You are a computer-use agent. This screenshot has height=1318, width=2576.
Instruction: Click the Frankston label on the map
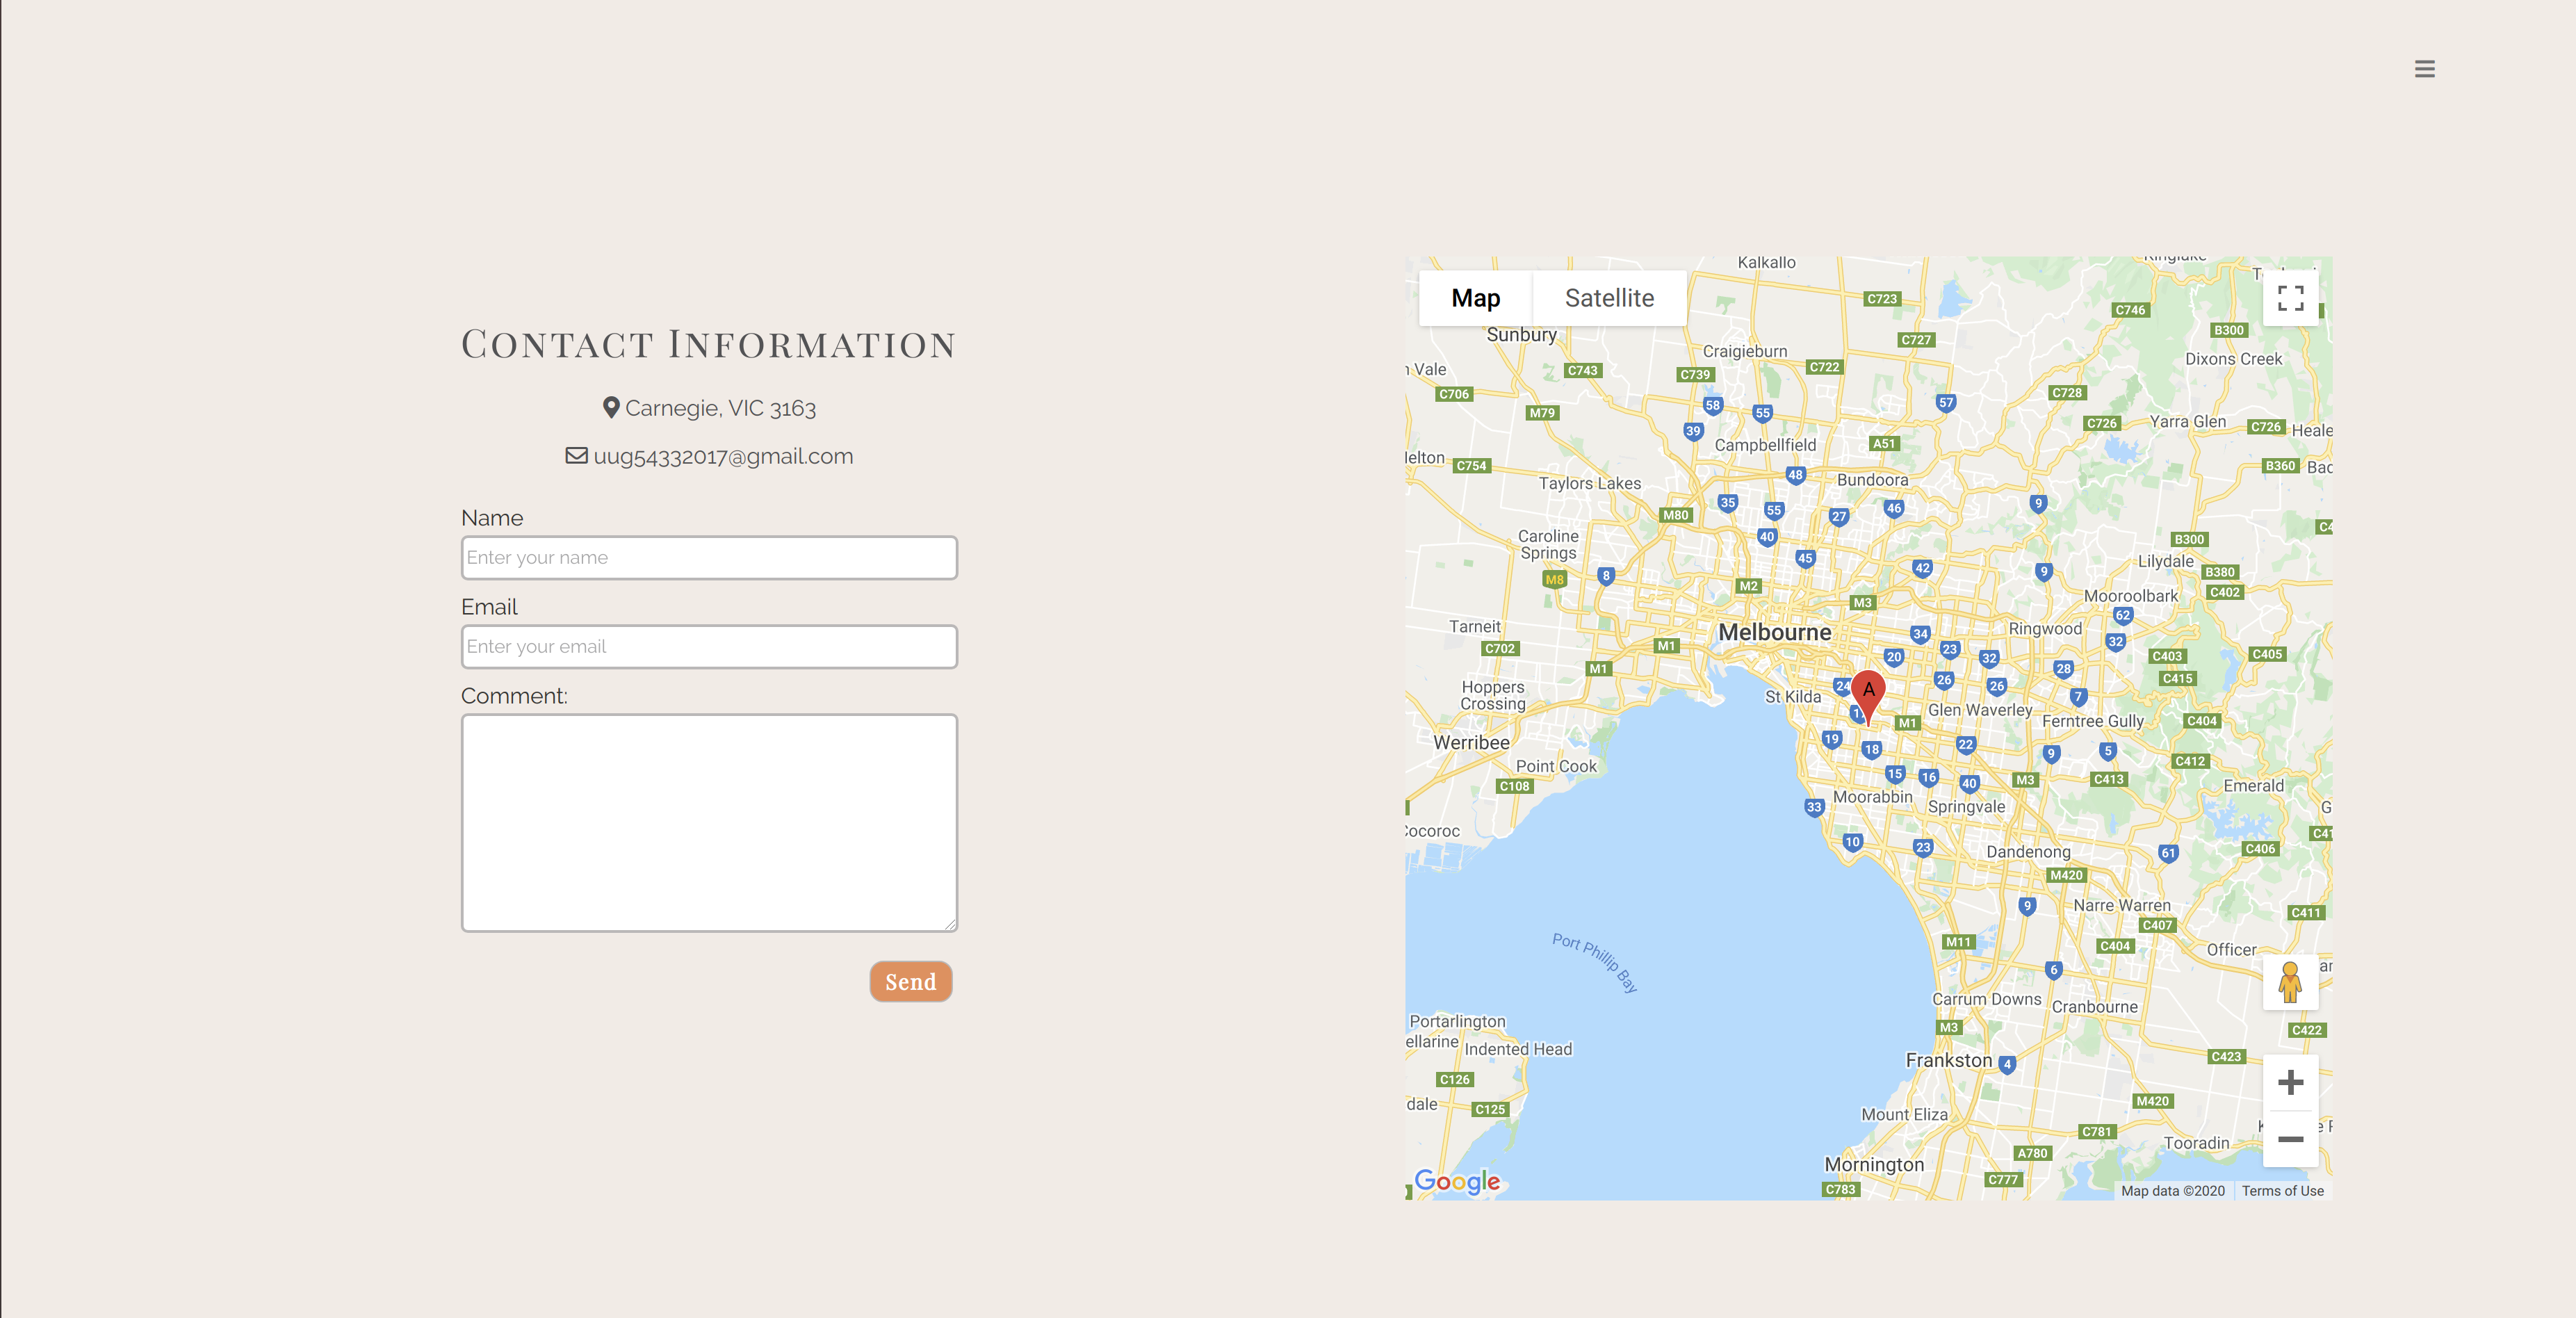1948,1060
